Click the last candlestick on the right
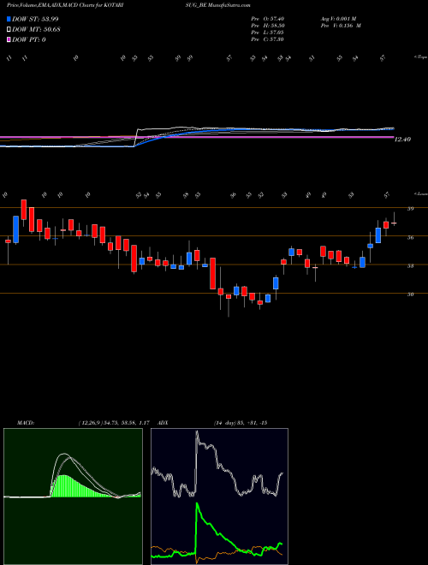The height and width of the screenshot is (565, 428). click(394, 223)
